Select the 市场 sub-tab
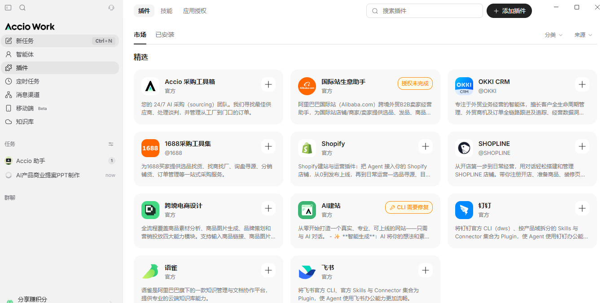This screenshot has width=606, height=303. tap(140, 35)
